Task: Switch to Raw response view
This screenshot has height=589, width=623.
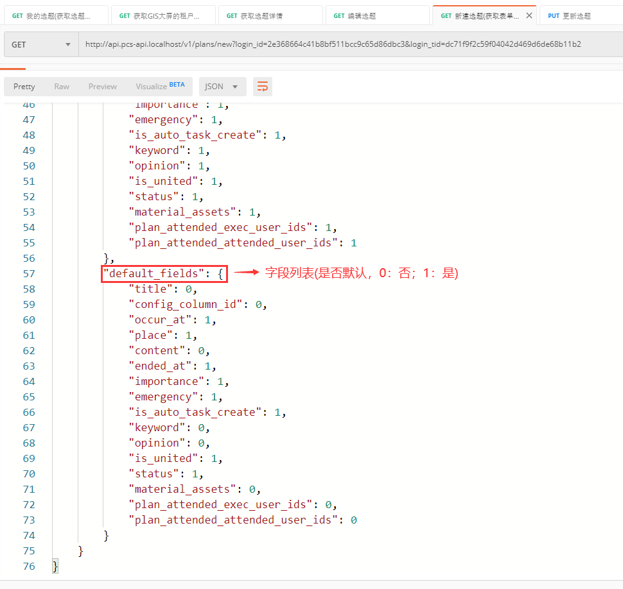Action: click(62, 87)
